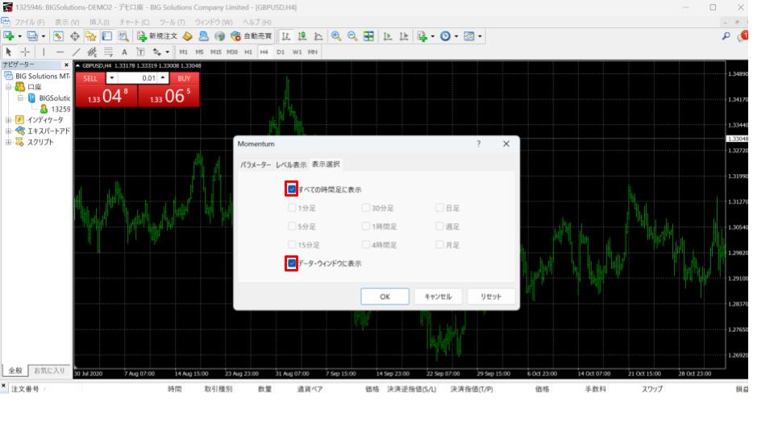Select the text label 'A' tool
Screen dimensions: 774x435
(x=126, y=52)
